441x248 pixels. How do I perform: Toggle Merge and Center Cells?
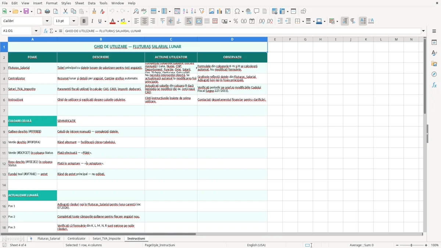[198, 21]
